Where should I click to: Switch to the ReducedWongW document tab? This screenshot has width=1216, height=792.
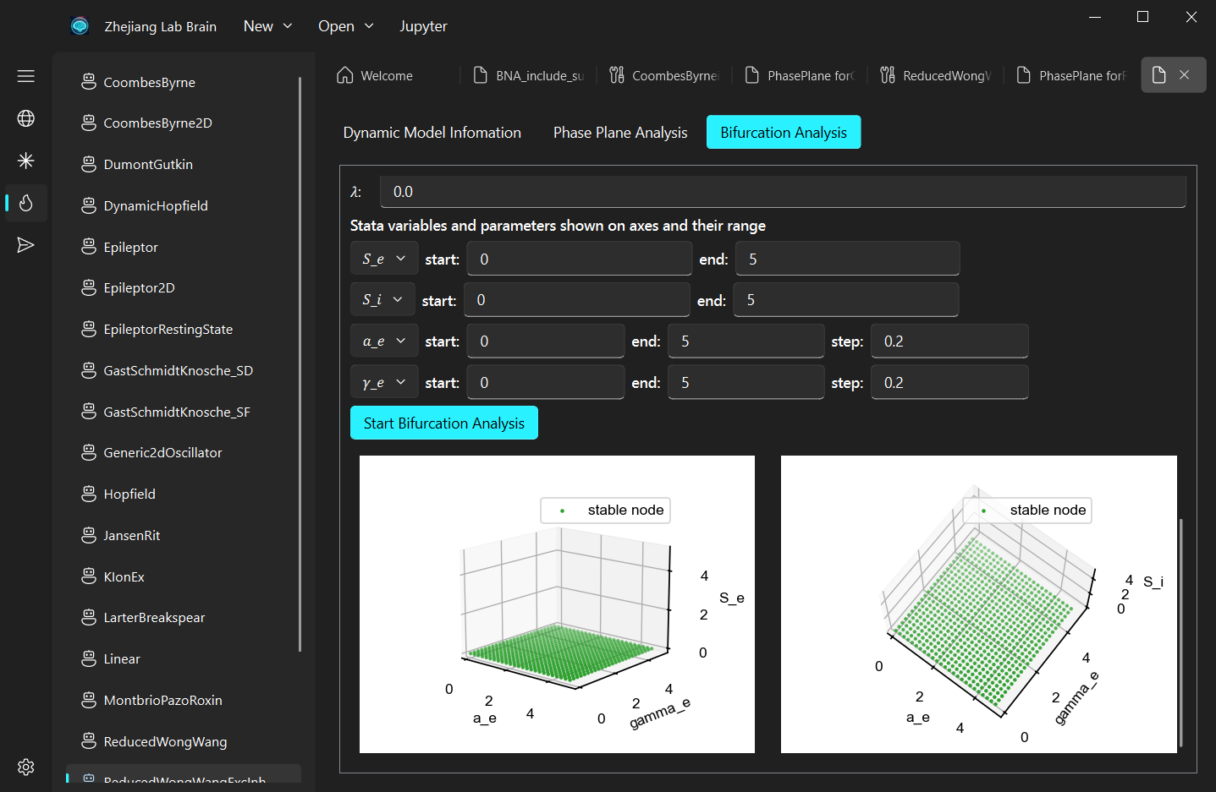click(x=935, y=75)
